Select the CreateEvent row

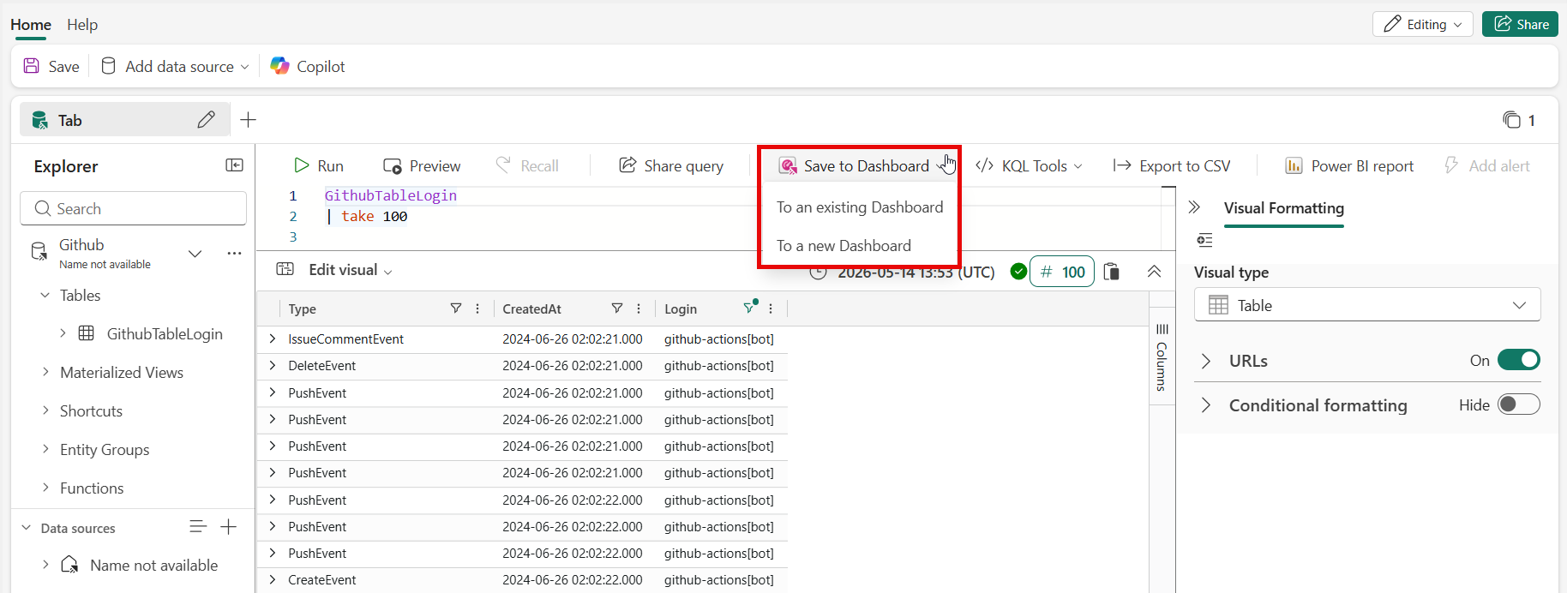tap(522, 580)
